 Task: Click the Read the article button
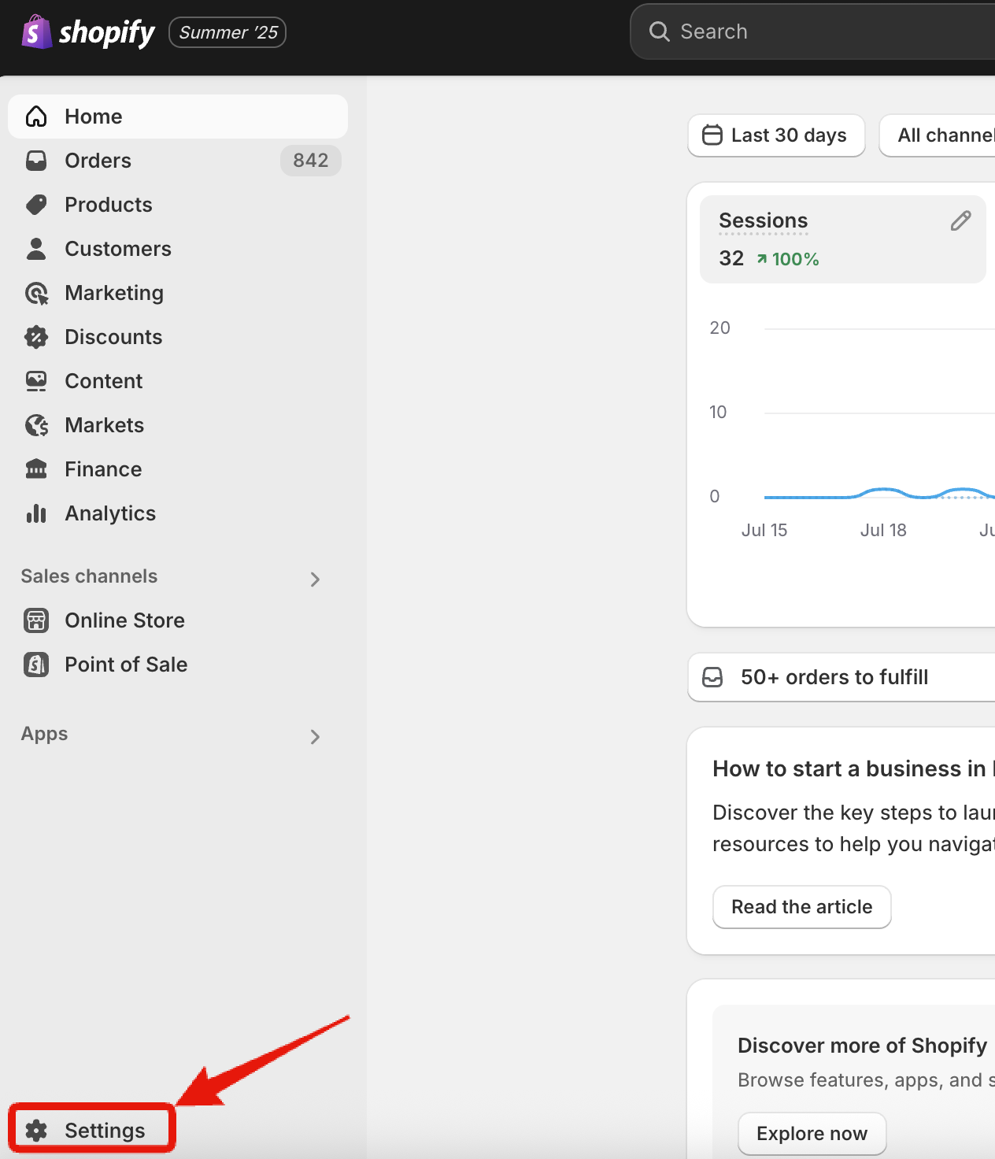pyautogui.click(x=801, y=907)
